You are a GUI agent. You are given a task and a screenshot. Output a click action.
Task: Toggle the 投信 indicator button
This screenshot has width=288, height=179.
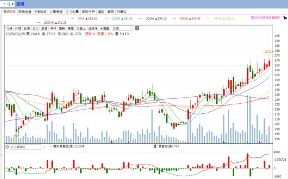[x=27, y=28]
